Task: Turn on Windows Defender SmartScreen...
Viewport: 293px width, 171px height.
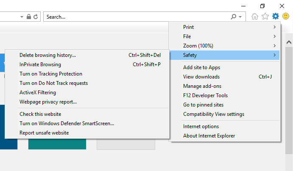Action: 87,123
